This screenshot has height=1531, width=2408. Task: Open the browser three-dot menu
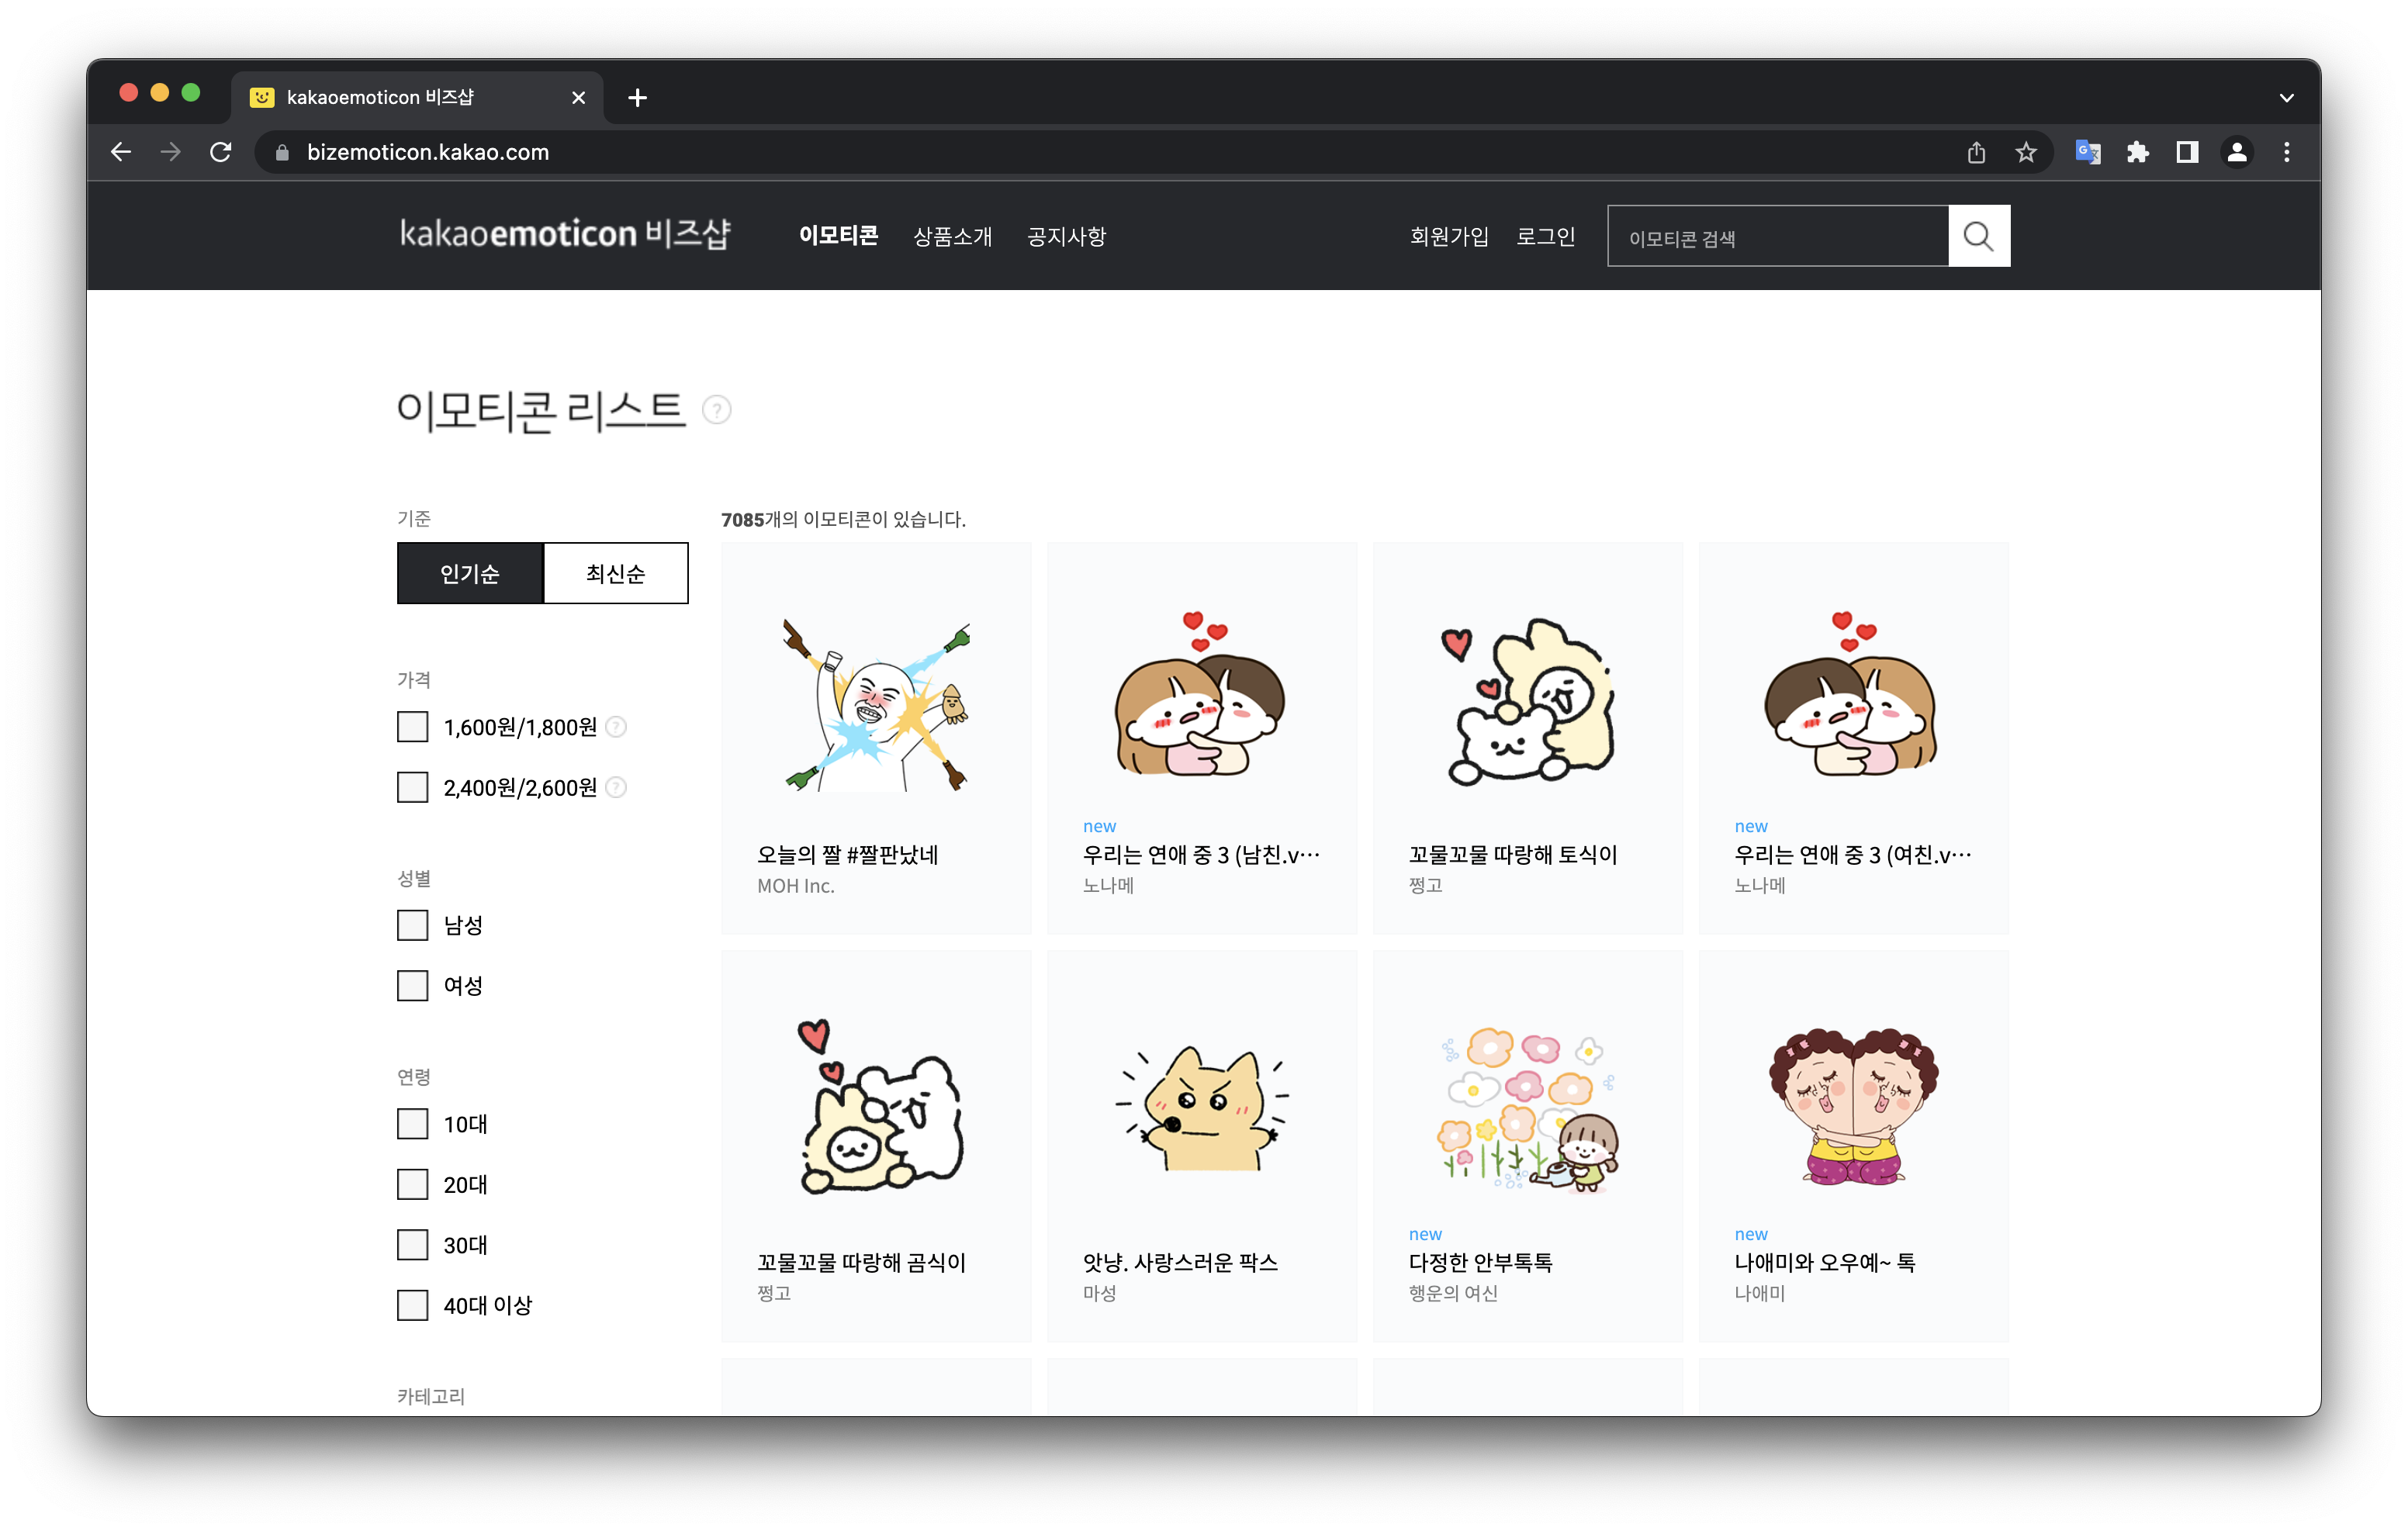pyautogui.click(x=2287, y=152)
